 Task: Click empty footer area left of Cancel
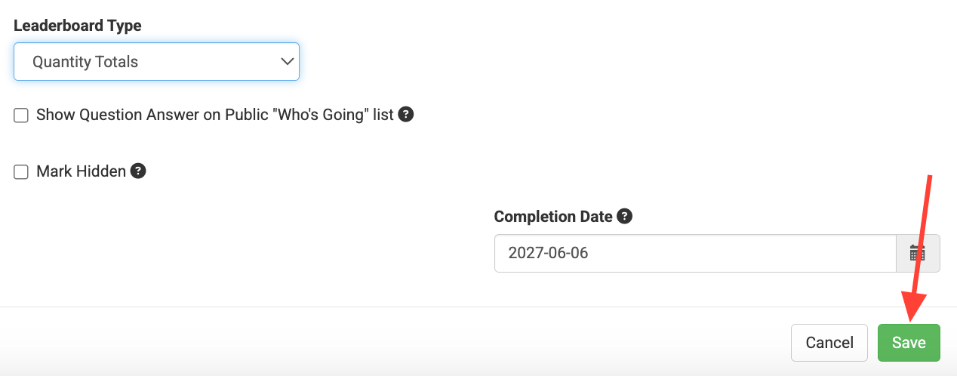(x=392, y=343)
